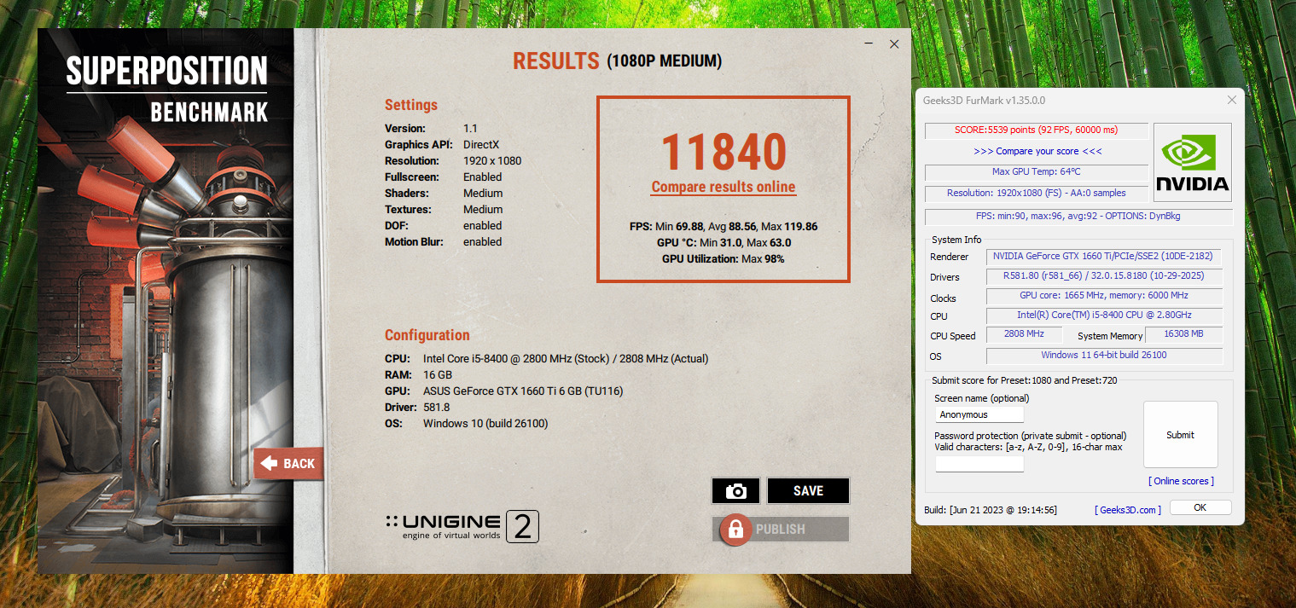The height and width of the screenshot is (608, 1296).
Task: Click the FurMark Build Jun 21 2023 text
Action: tap(991, 510)
